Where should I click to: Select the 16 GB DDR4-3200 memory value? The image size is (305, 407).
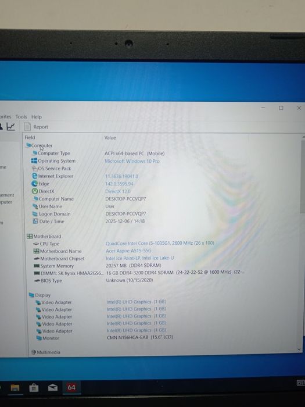click(x=176, y=273)
